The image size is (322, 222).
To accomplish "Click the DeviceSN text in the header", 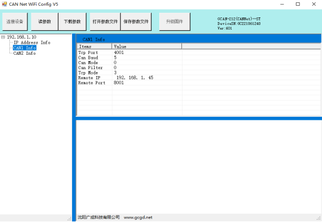I will pyautogui.click(x=239, y=24).
